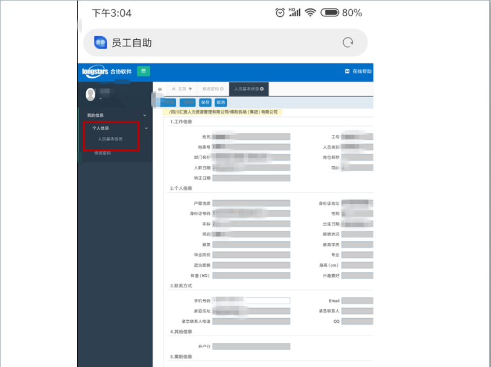
Task: Click the 身份证号码 field
Action: tap(251, 214)
